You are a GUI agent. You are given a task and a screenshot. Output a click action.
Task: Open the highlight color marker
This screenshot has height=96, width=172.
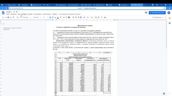point(60,17)
